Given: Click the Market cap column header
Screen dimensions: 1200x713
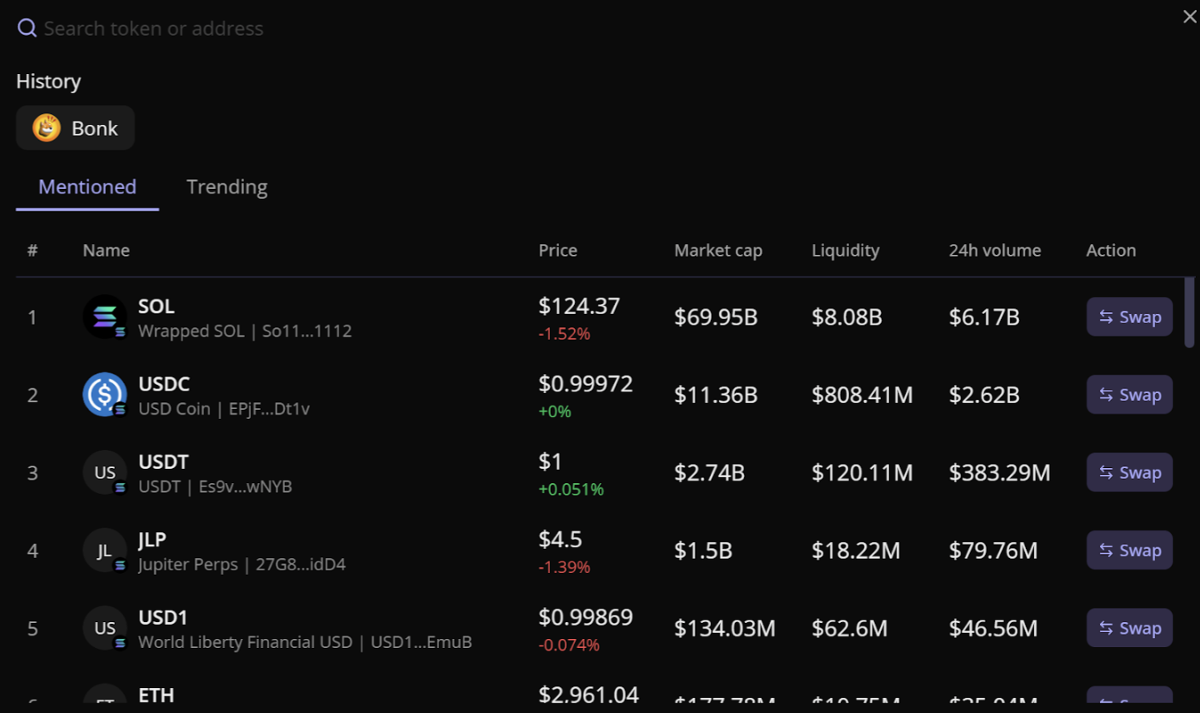Looking at the screenshot, I should 717,251.
